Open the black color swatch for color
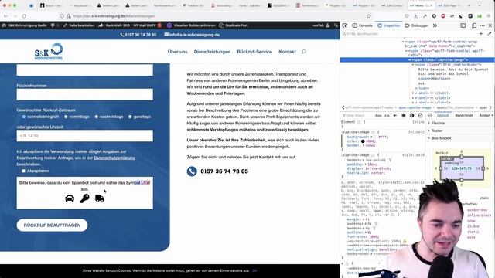The width and height of the screenshot is (495, 278). click(363, 141)
